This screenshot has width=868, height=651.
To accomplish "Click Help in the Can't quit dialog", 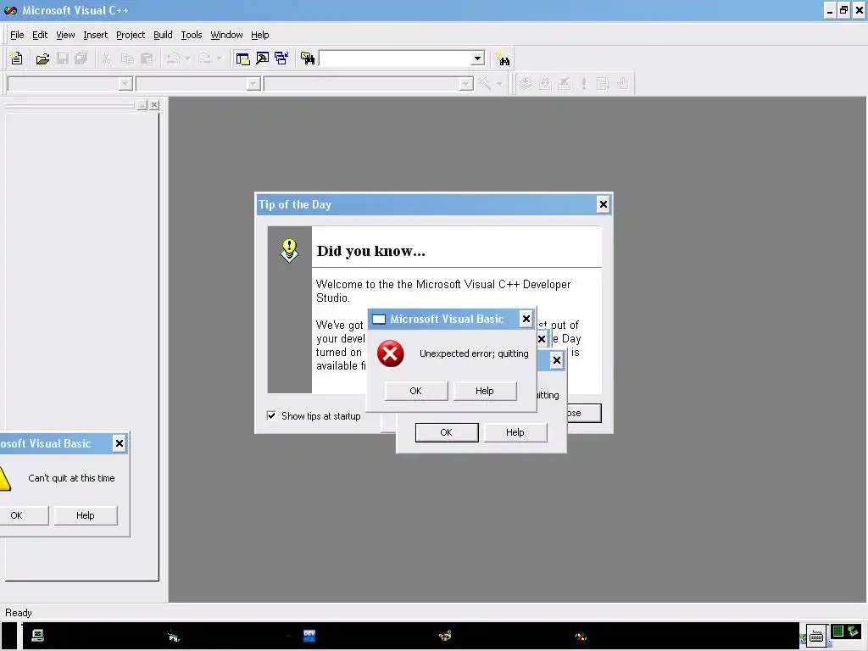I will click(x=86, y=515).
